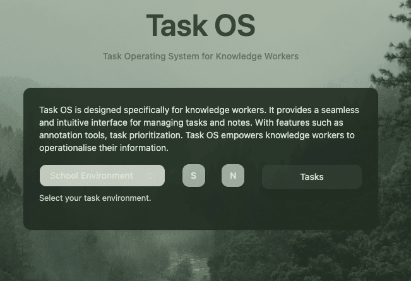Click the 'Task OS' main heading
Screen dimensions: 411x281
[201, 25]
